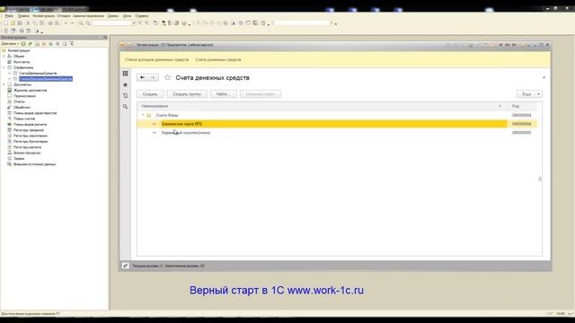Viewport: 575px width, 323px height.
Task: Click the Код column header
Action: tap(523, 106)
